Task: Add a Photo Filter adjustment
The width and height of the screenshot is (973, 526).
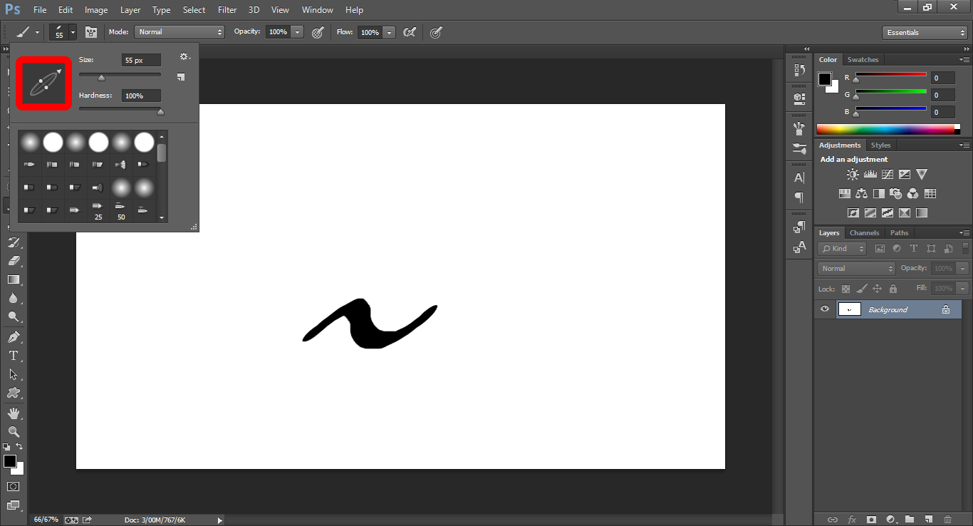Action: 896,193
